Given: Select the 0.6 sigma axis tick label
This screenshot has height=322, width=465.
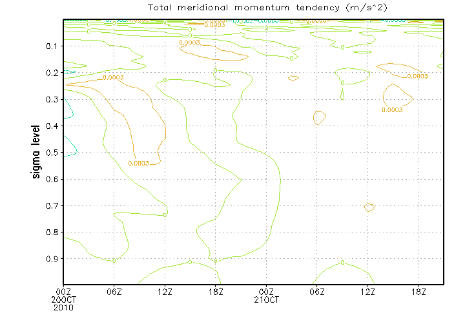Looking at the screenshot, I should (x=52, y=179).
